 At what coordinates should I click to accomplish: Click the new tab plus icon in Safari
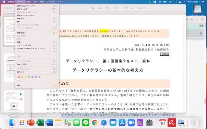click(197, 19)
